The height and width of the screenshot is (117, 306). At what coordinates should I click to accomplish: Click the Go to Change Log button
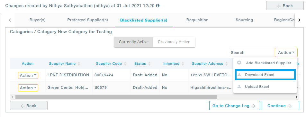coord(234,106)
